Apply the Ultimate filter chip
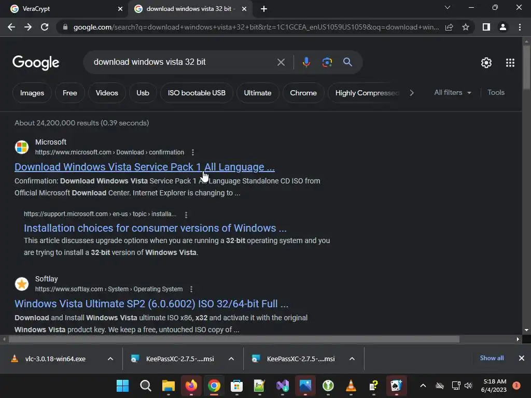Viewport: 531px width, 398px height. (258, 93)
